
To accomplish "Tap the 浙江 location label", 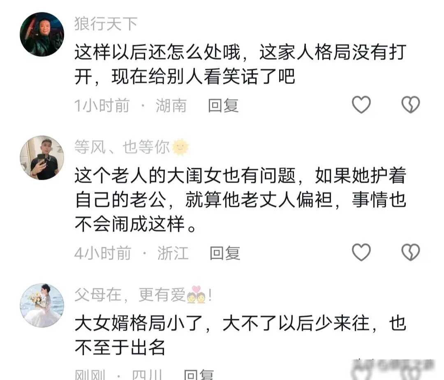I will click(x=173, y=253).
